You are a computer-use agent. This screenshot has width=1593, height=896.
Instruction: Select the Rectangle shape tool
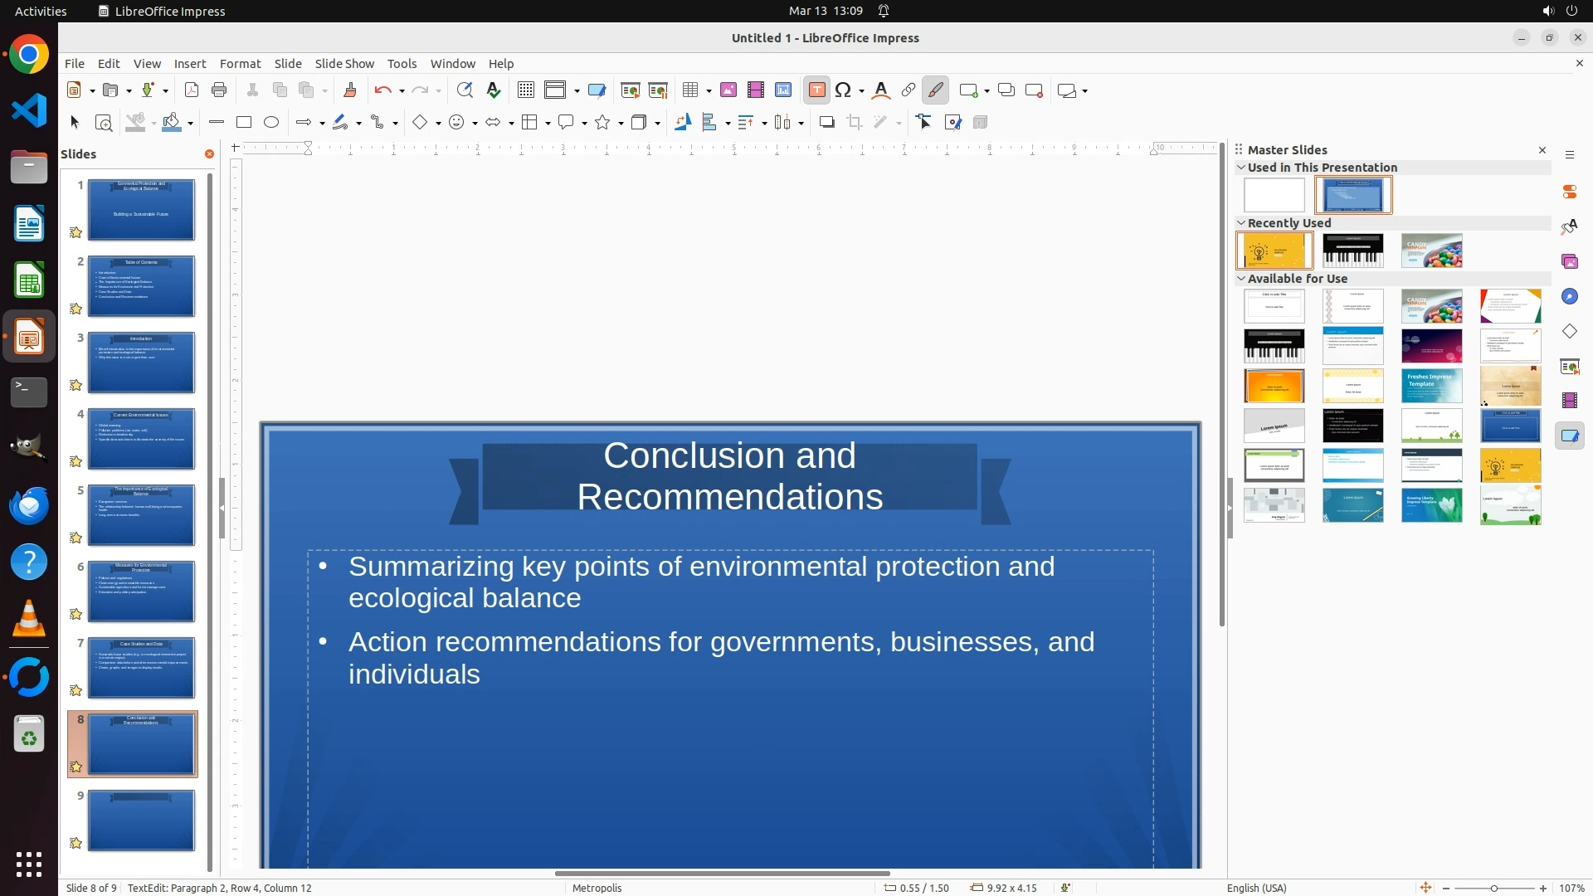pos(244,123)
